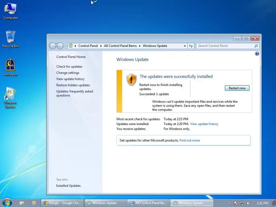This screenshot has height=207, width=276.
Task: Click the Forward navigation button
Action: coord(60,46)
